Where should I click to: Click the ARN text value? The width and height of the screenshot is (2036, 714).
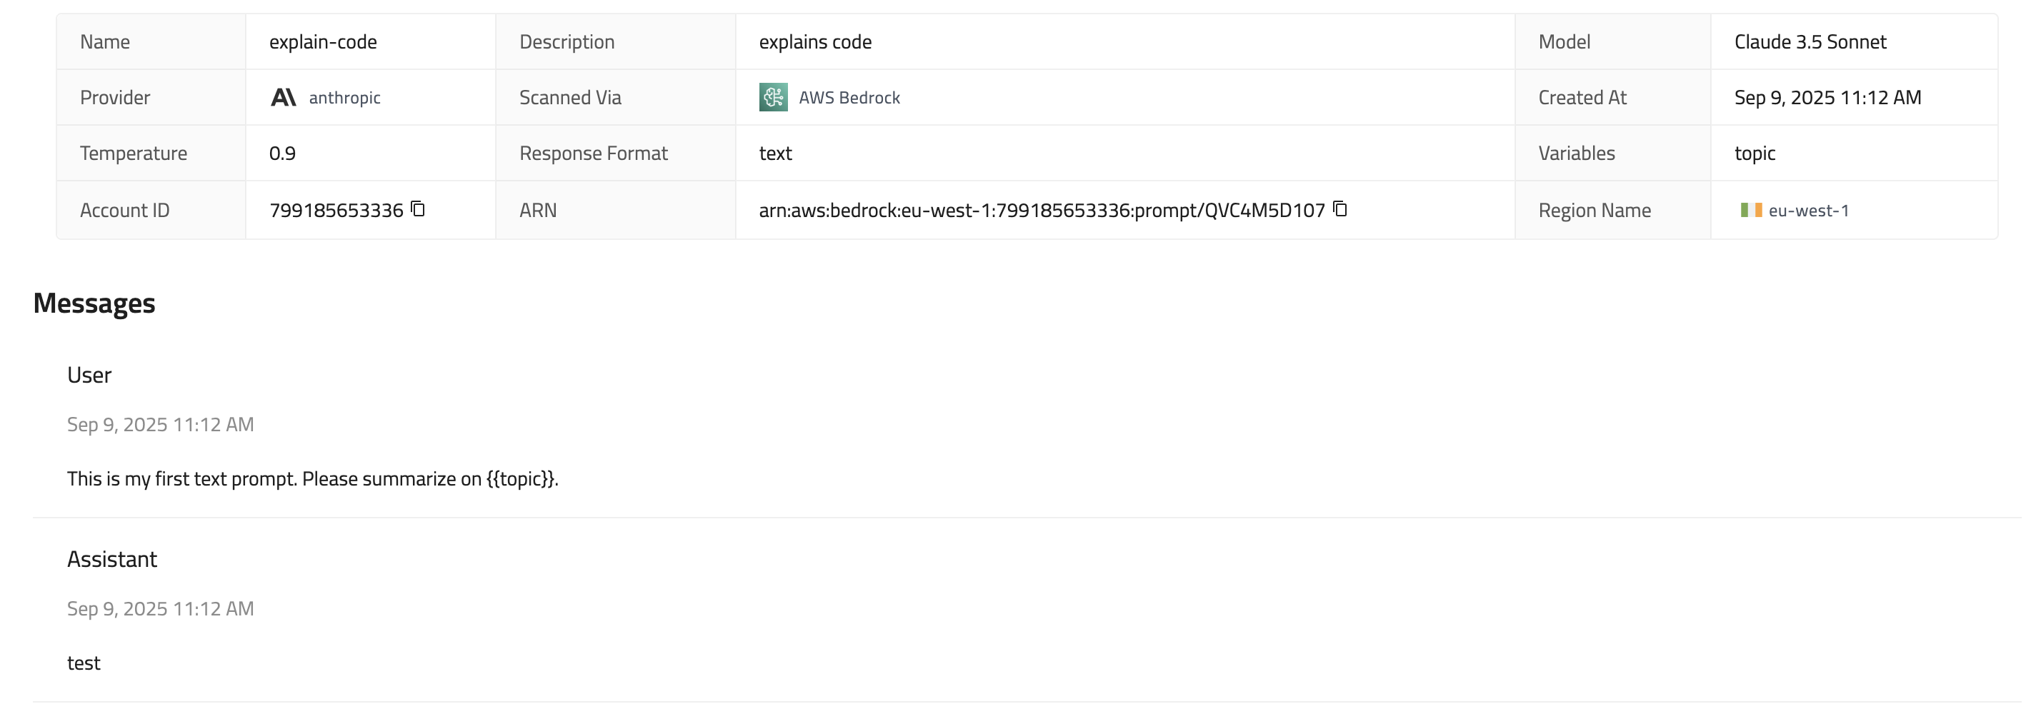[x=1041, y=210]
